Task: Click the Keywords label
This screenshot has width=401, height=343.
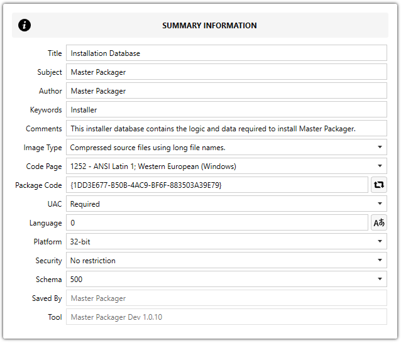Action: coord(46,110)
